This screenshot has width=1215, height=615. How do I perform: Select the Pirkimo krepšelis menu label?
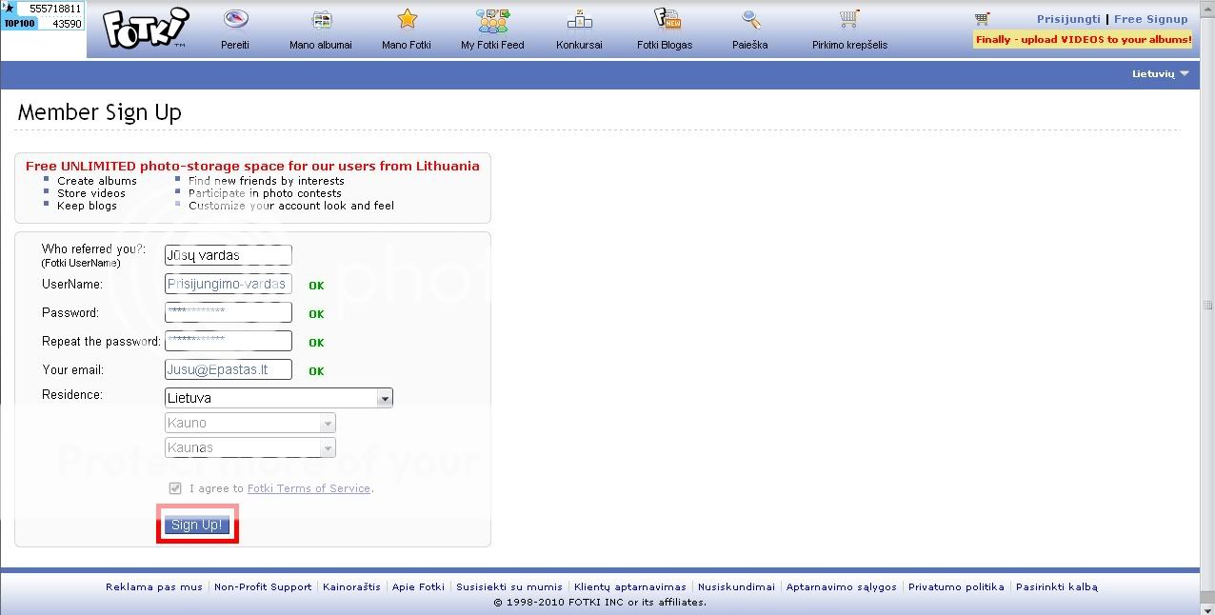pyautogui.click(x=849, y=45)
